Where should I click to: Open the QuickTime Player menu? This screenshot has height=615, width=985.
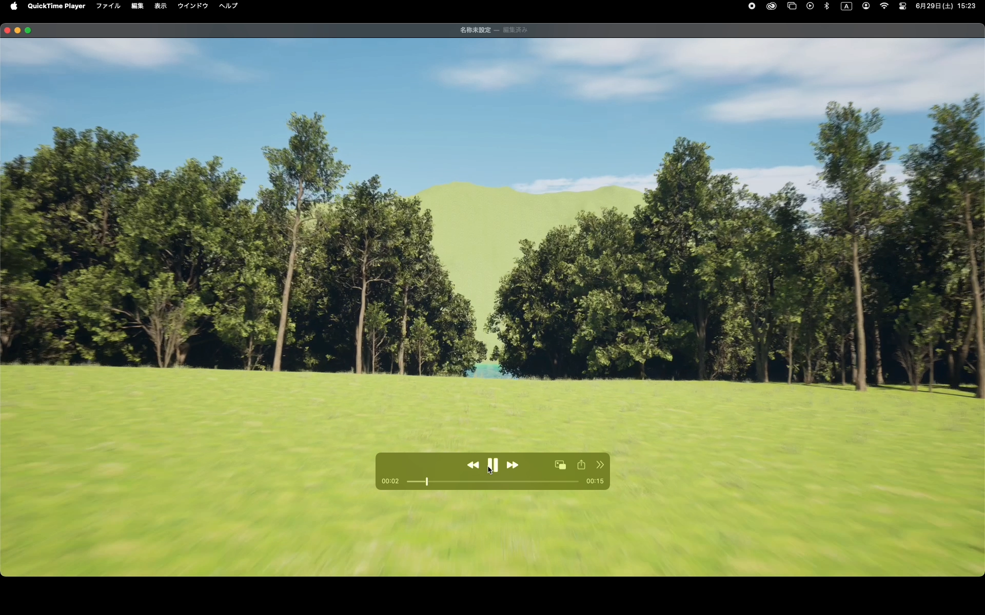click(x=56, y=6)
